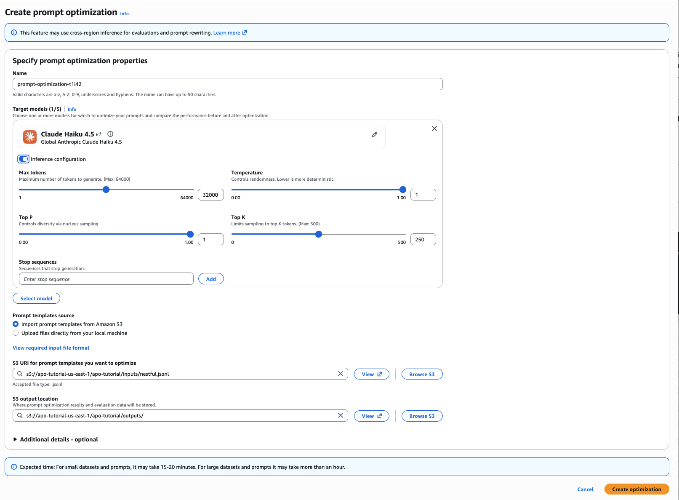The height and width of the screenshot is (500, 679).
Task: Remove the Claude Haiku 4.5 model with X
Action: click(434, 128)
